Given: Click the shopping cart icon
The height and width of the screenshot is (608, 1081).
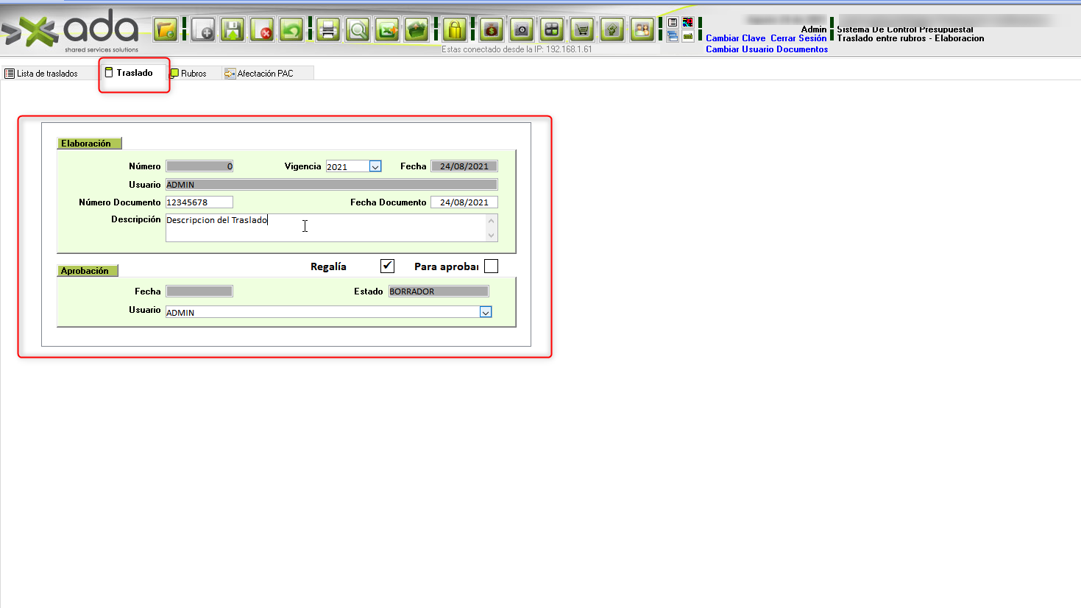Looking at the screenshot, I should click(582, 30).
